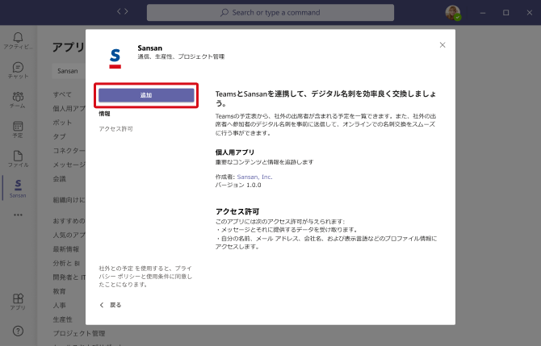
Task: Go back with the navigation arrow
Action: pyautogui.click(x=119, y=11)
